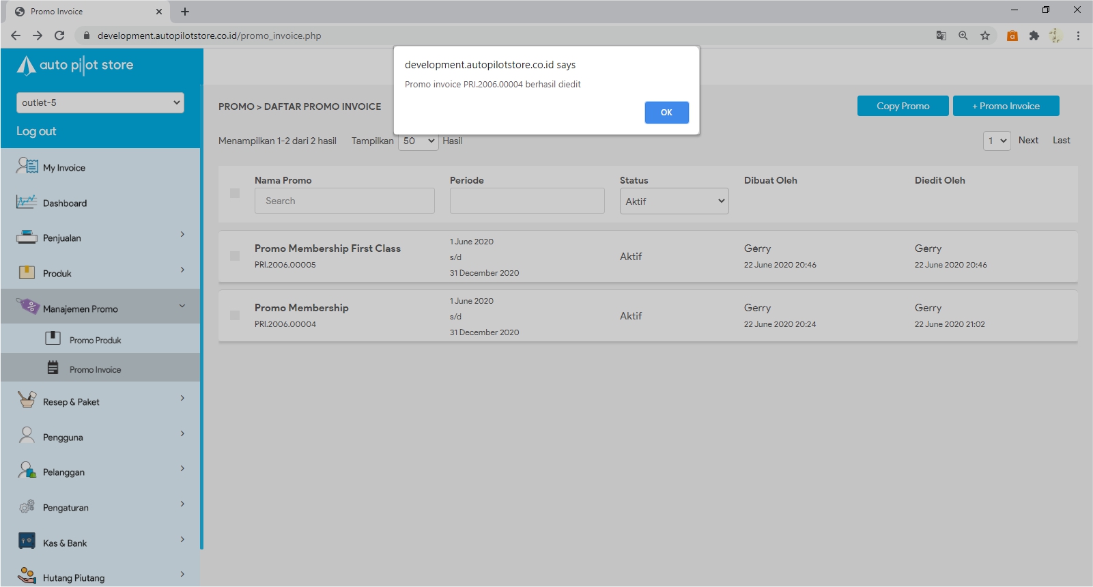1093x587 pixels.
Task: Click the My Invoice sidebar icon
Action: coord(27,166)
